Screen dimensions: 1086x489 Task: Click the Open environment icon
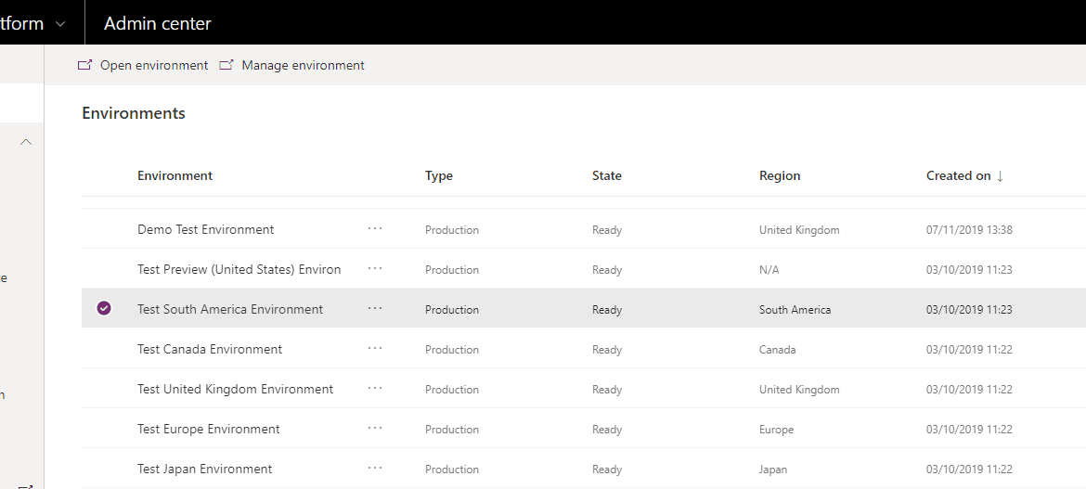tap(84, 65)
